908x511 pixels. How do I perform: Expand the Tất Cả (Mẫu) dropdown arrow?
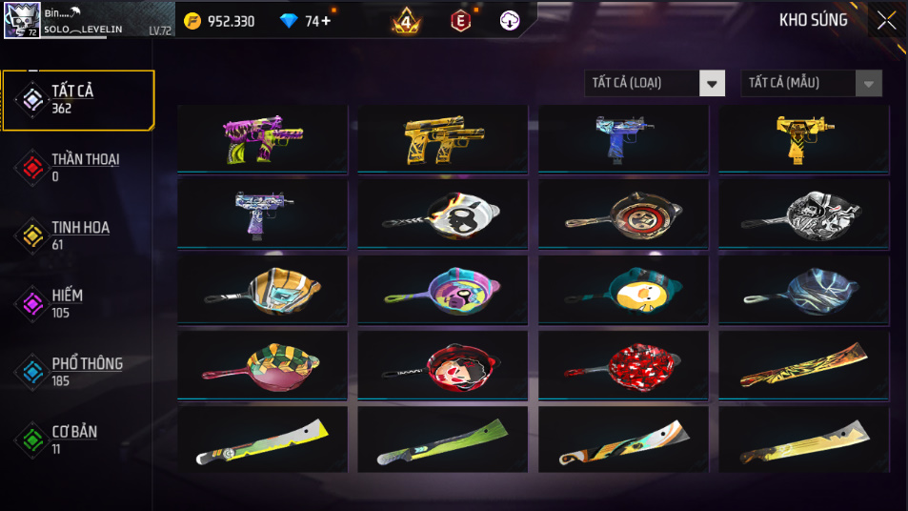[x=869, y=84]
